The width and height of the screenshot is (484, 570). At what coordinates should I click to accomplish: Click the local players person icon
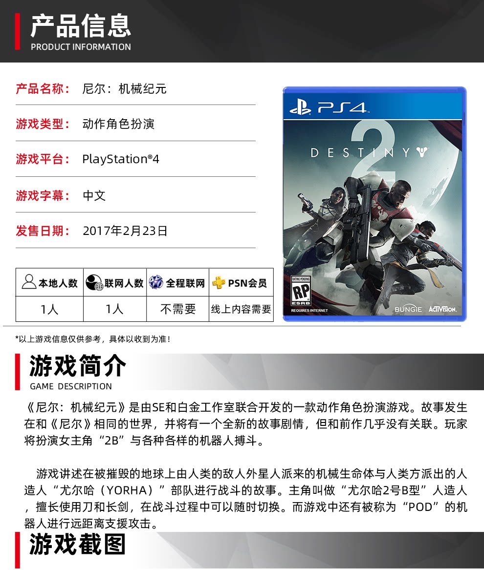pyautogui.click(x=29, y=282)
